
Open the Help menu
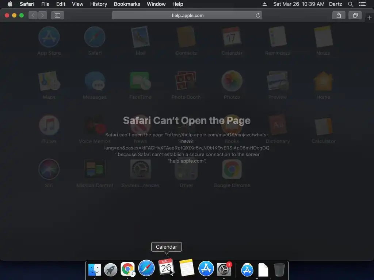[178, 4]
